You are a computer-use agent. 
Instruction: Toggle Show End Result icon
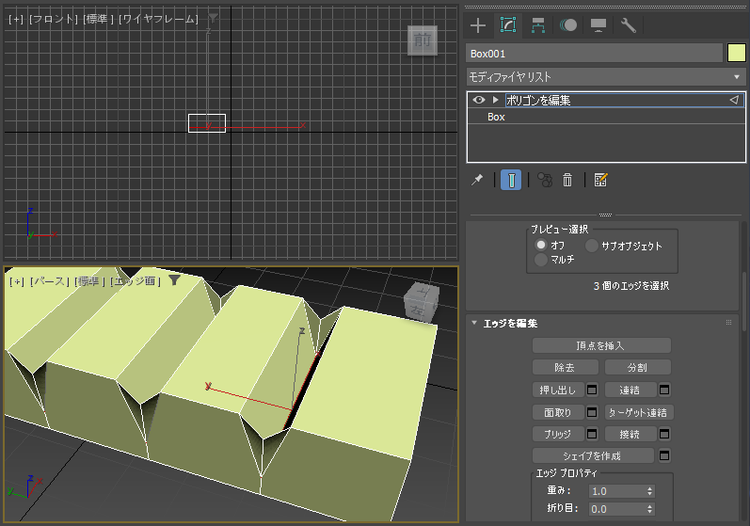[511, 180]
